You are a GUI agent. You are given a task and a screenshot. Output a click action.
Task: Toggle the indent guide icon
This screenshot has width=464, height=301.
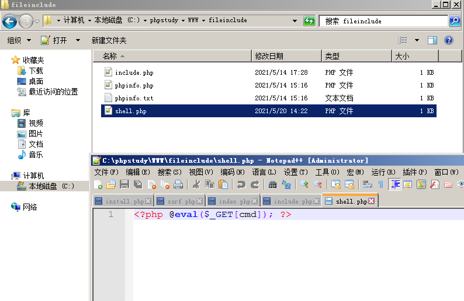(394, 184)
